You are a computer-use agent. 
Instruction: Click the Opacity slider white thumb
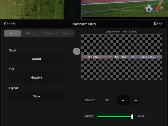(x=132, y=116)
